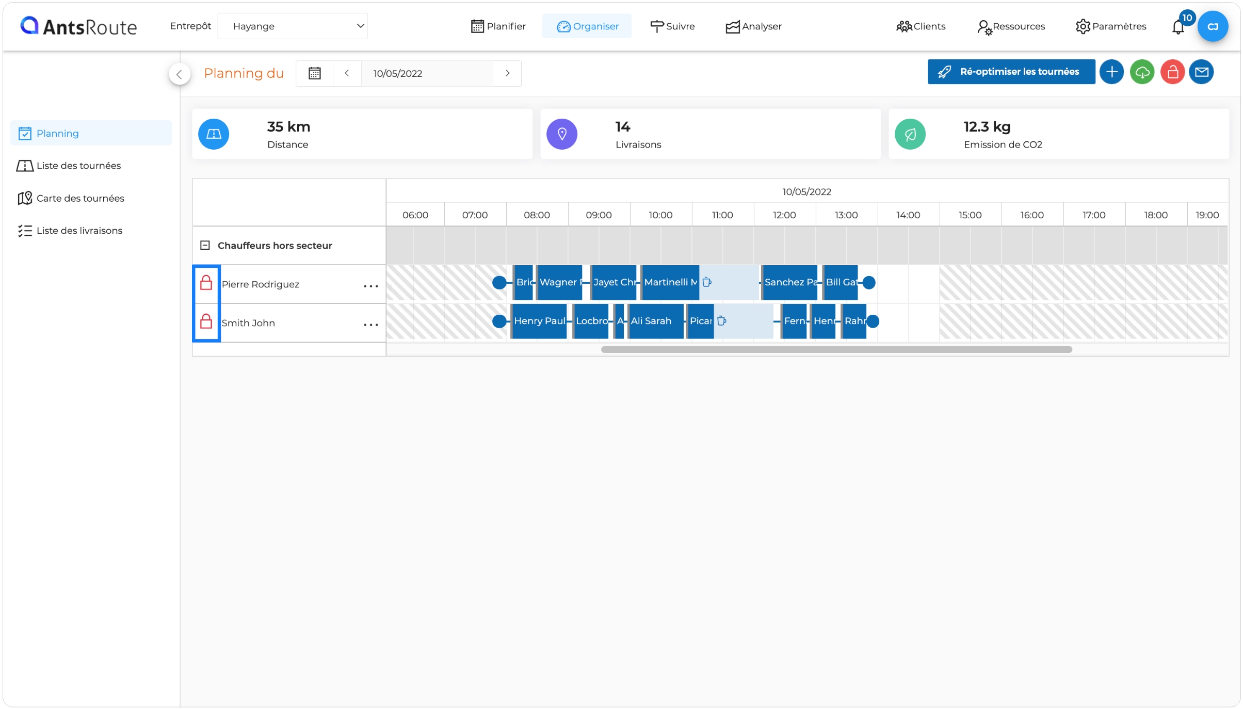
Task: Click the purple Livraisons pin icon
Action: (x=562, y=134)
